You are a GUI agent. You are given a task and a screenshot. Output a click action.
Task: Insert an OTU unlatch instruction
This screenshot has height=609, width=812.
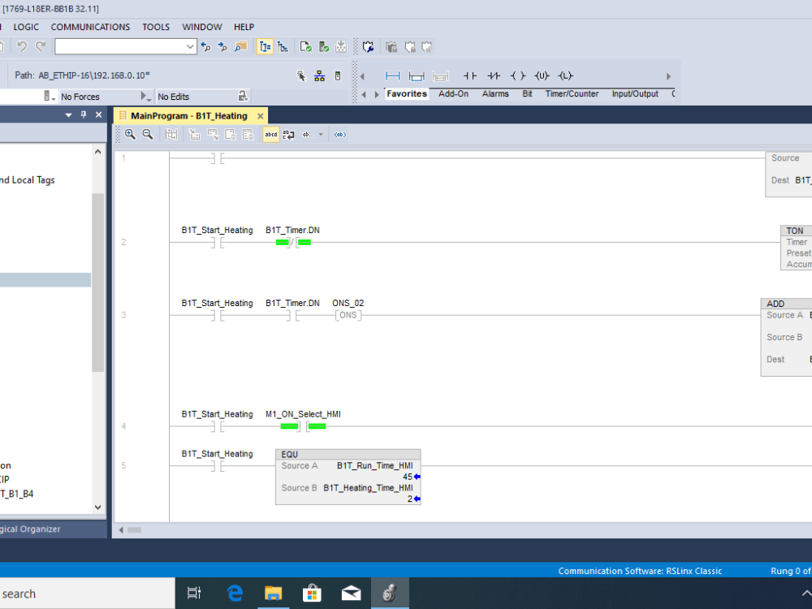(x=542, y=76)
